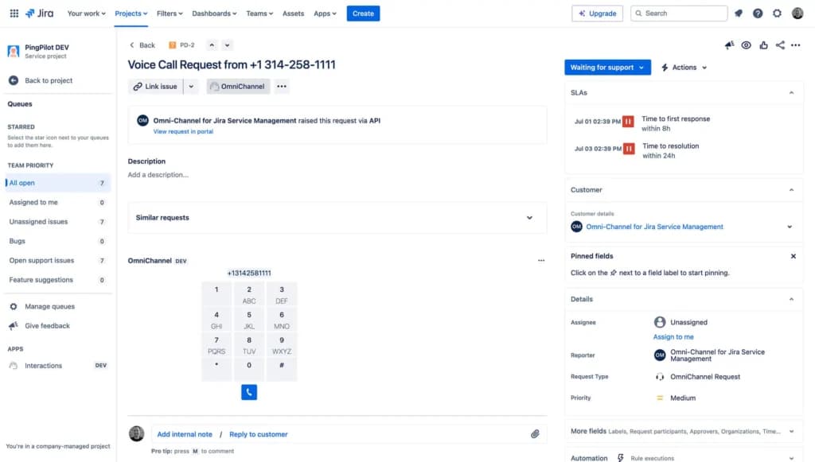Viewport: 815px width, 462px height.
Task: Open the Waiting for support status dropdown
Action: 607,68
